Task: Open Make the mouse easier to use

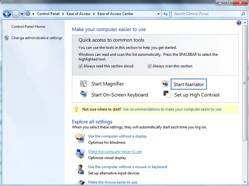Action: click(x=112, y=182)
